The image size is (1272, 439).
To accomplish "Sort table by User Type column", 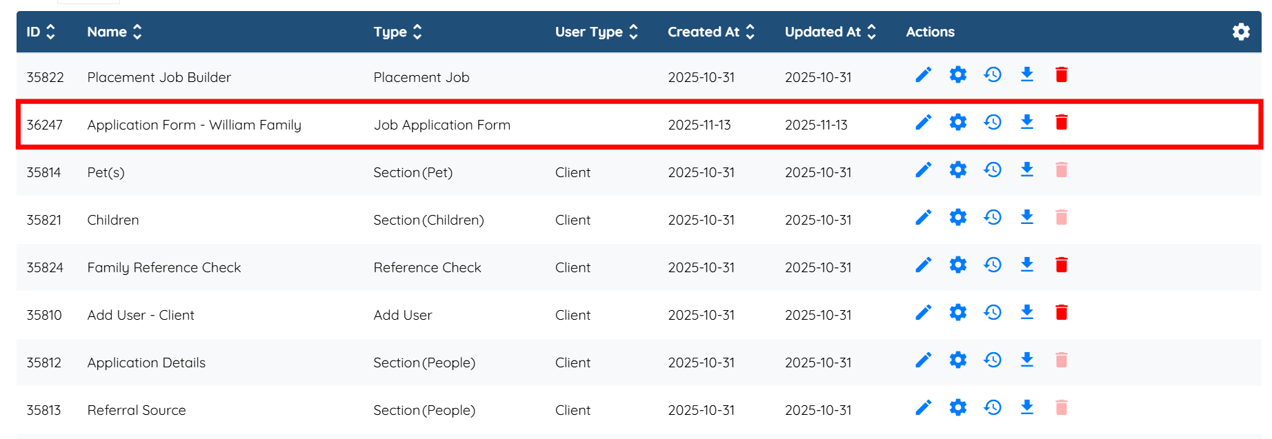I will pyautogui.click(x=633, y=32).
